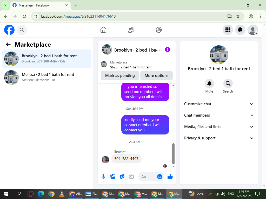
Task: Open Melissa 2 bed 1 bath conversation
Action: point(47,77)
